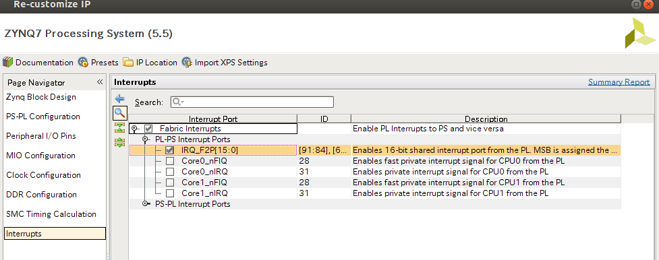Click the Import XPS Settings label

(231, 63)
